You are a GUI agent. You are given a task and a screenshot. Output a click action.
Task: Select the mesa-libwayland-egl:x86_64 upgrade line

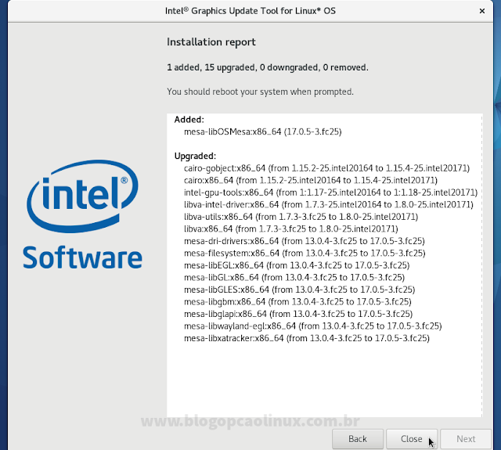(313, 326)
